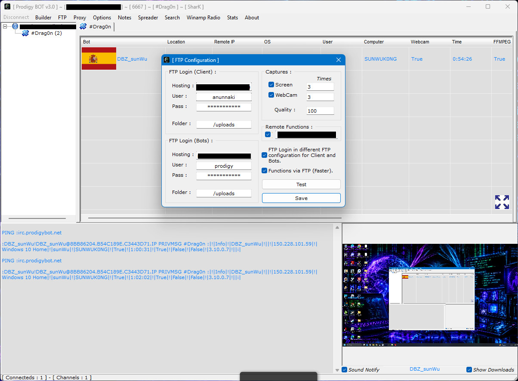Click the Spain flag icon for DBZ_sunWu
518x381 pixels.
click(x=99, y=58)
